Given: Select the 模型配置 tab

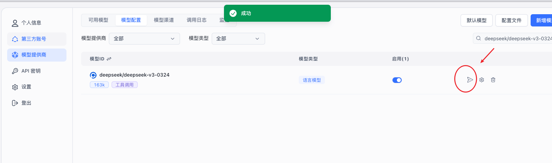Looking at the screenshot, I should pos(131,20).
